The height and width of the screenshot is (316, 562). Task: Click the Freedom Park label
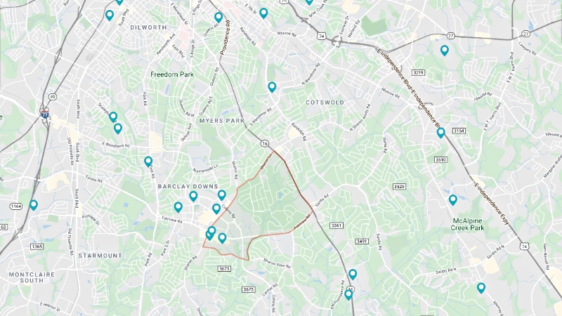(x=172, y=74)
